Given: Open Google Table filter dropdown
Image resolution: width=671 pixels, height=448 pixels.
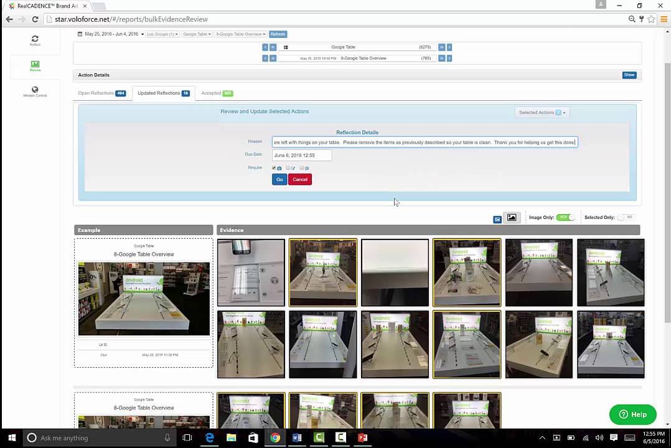Looking at the screenshot, I should [x=197, y=34].
